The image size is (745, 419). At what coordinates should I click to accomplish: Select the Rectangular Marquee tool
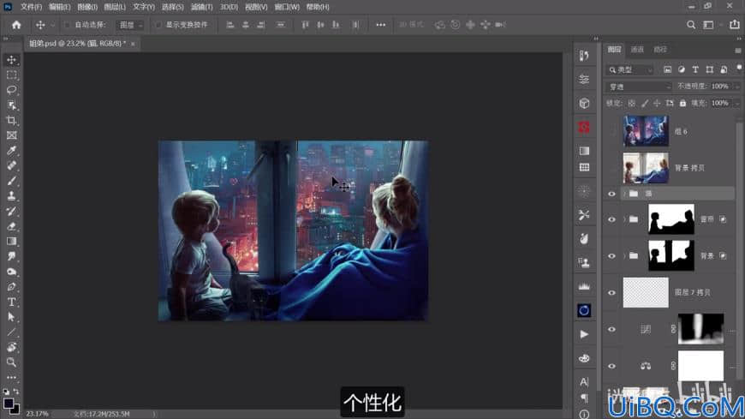coord(11,75)
